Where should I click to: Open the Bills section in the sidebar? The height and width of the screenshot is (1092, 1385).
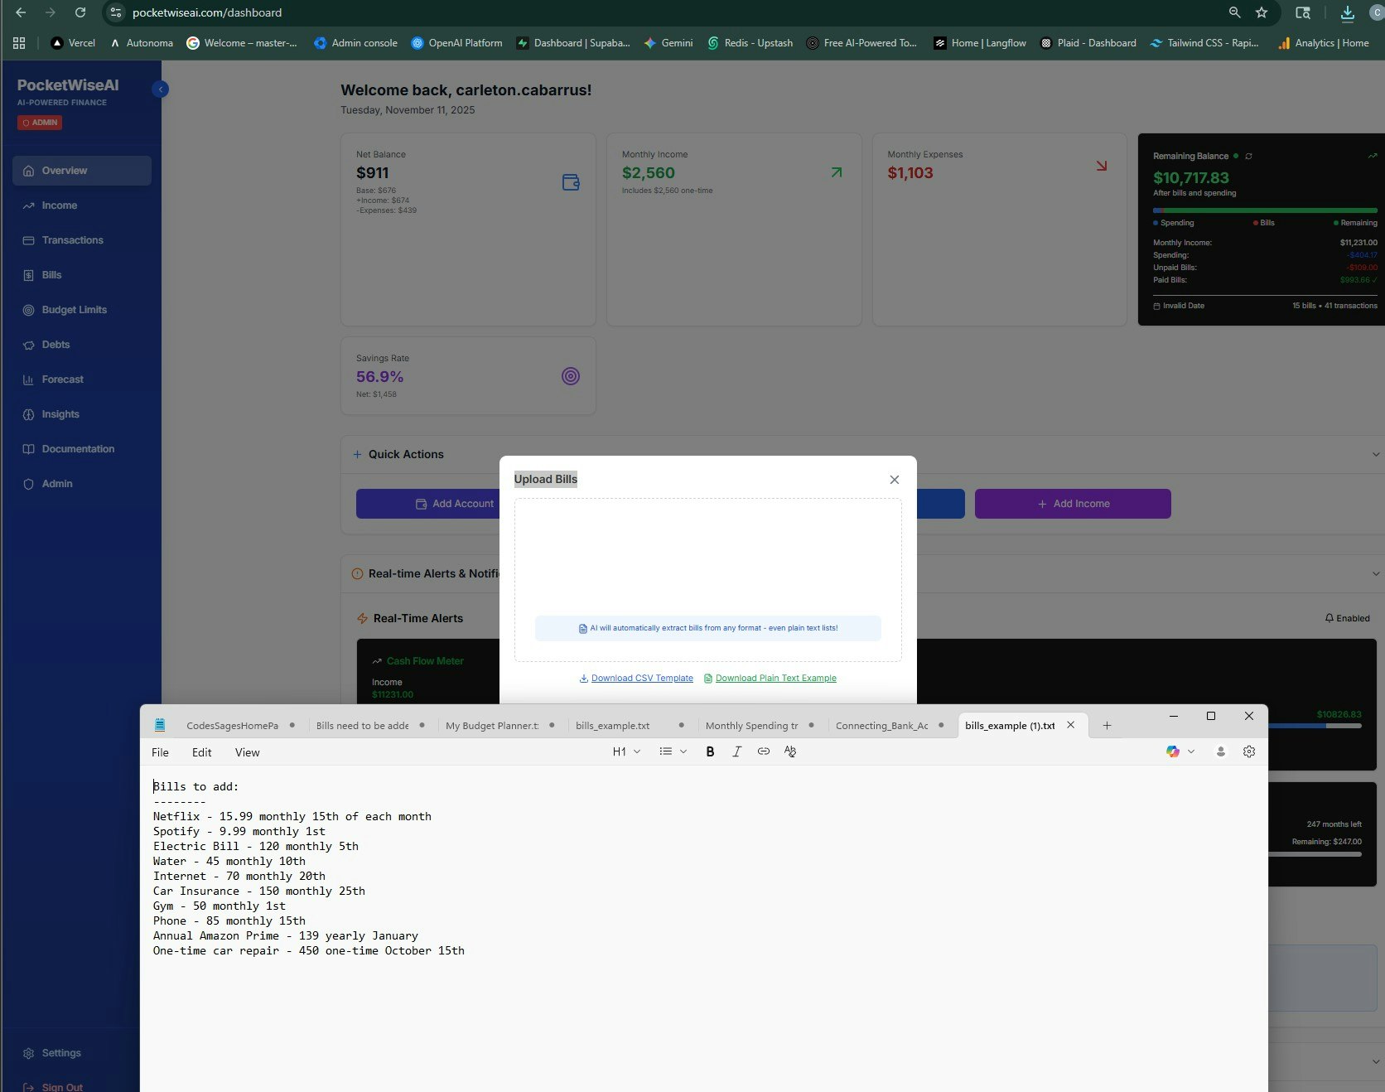53,274
